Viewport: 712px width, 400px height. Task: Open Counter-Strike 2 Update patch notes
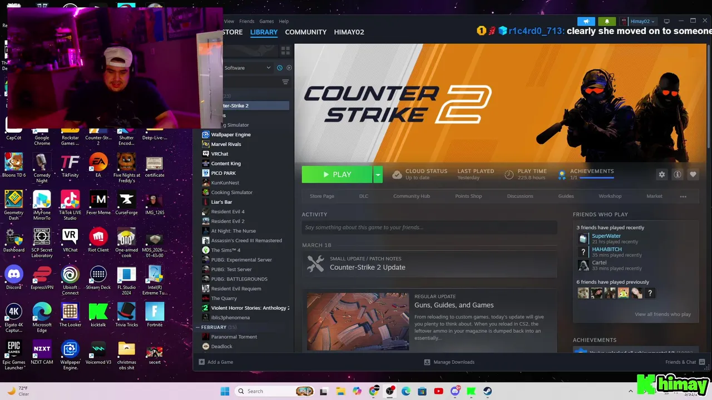point(367,267)
